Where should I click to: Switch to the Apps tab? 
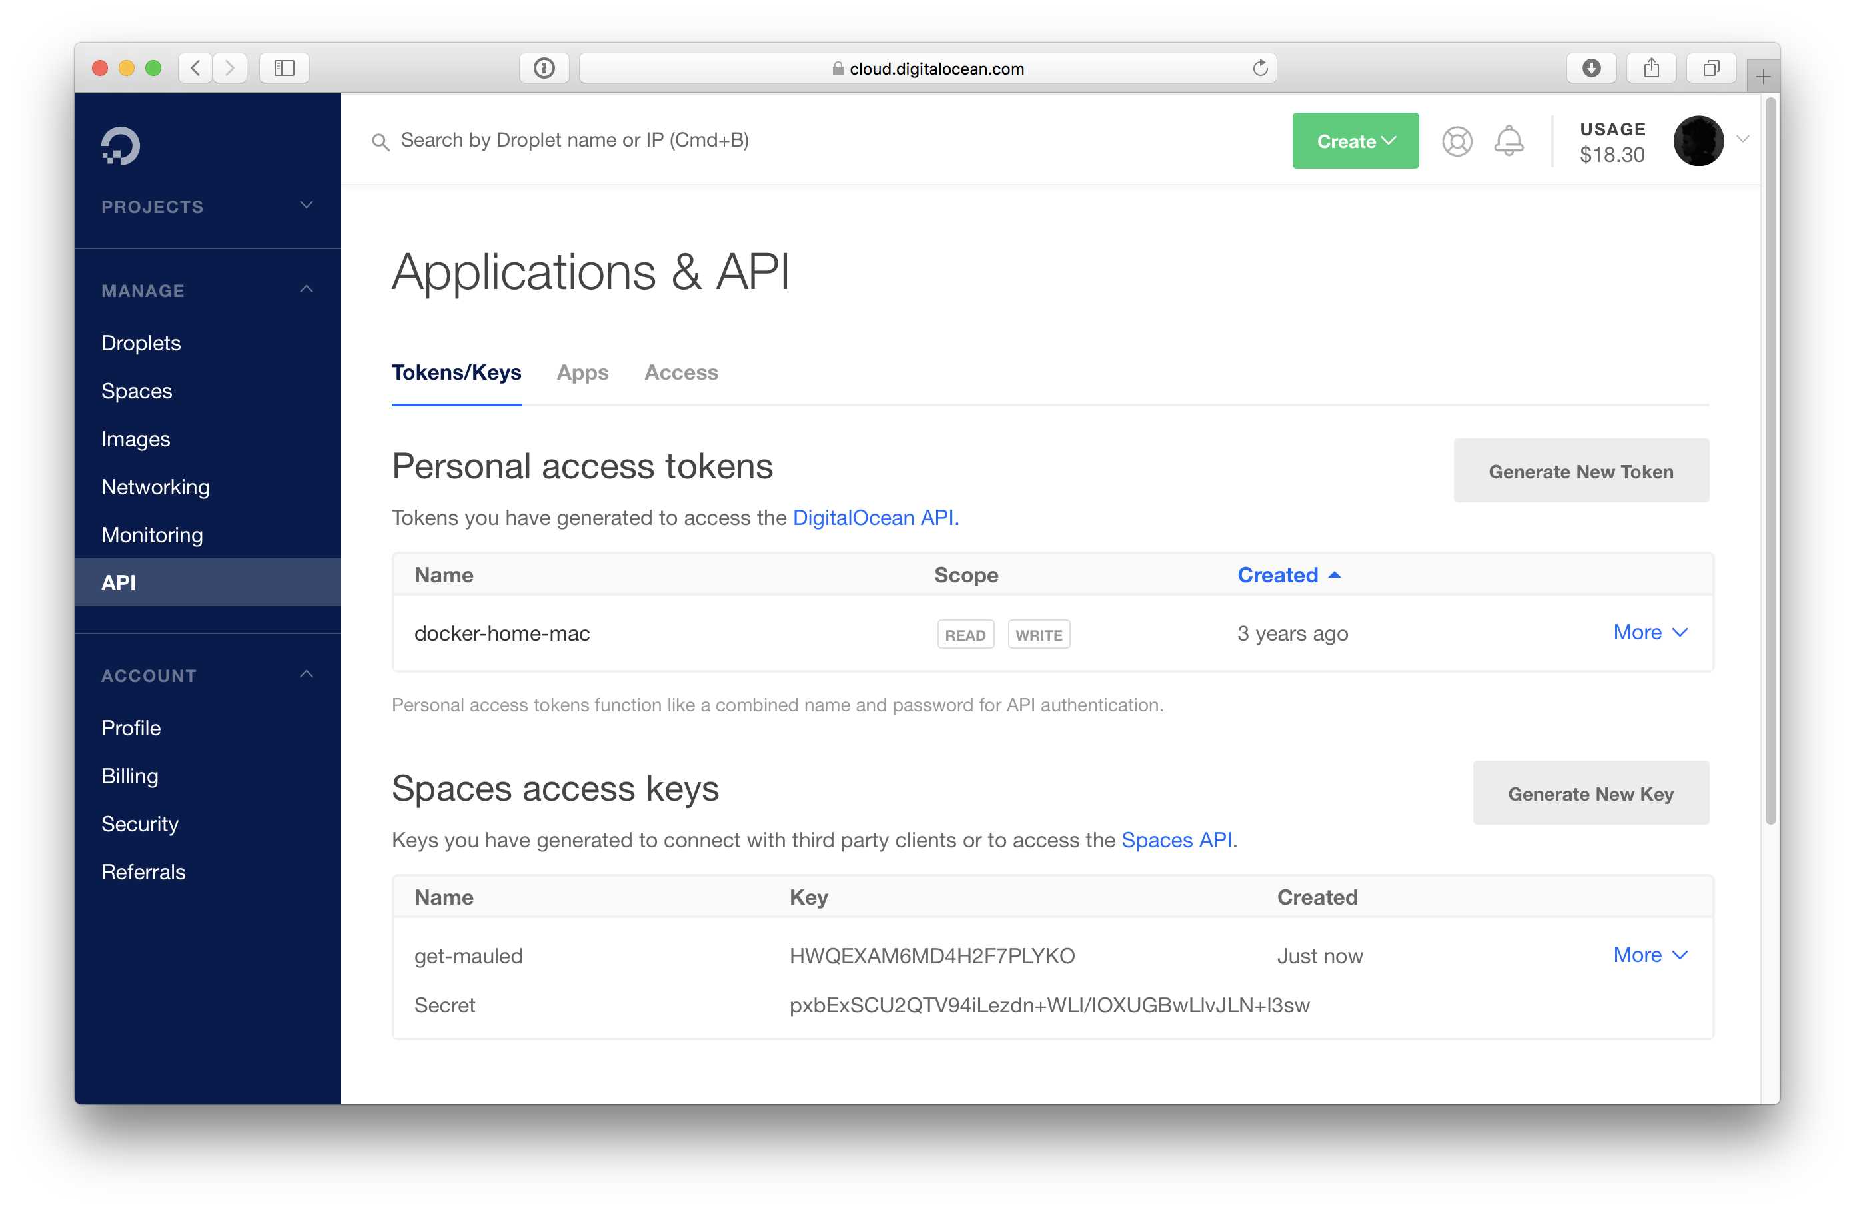[582, 372]
